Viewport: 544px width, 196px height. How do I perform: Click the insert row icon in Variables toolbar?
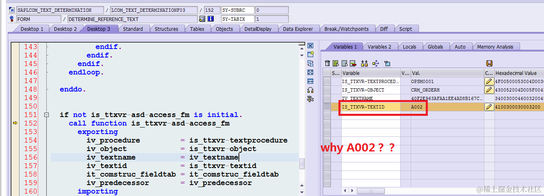(336, 63)
